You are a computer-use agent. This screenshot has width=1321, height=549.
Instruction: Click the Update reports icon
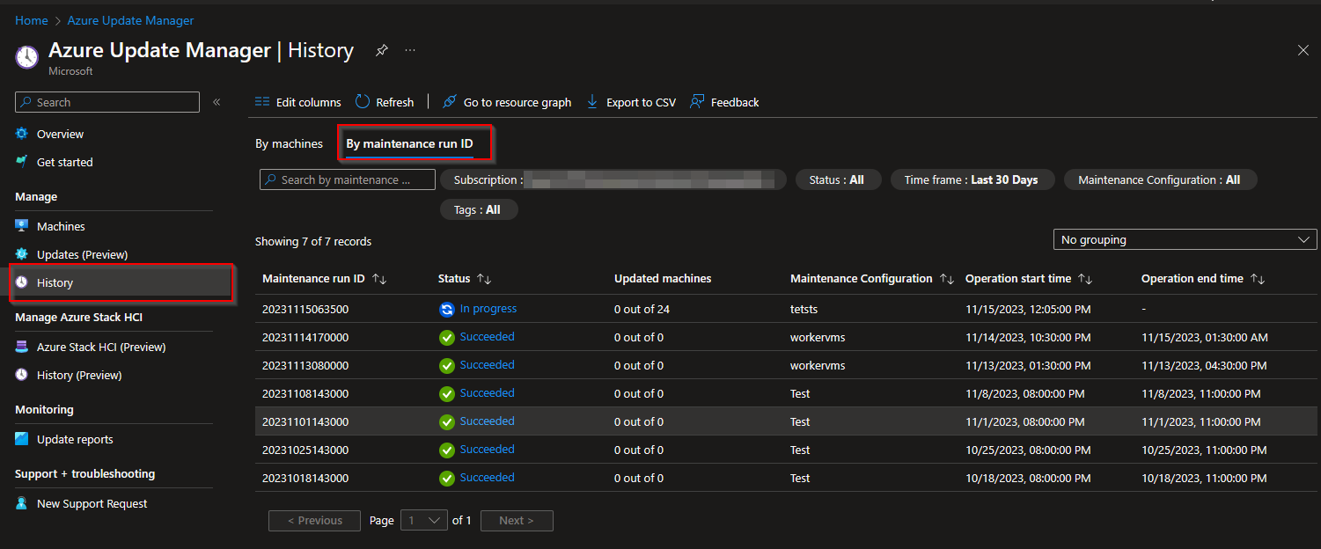point(22,439)
